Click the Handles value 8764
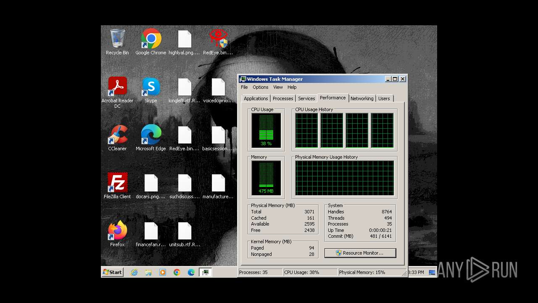The height and width of the screenshot is (303, 538). pyautogui.click(x=387, y=212)
